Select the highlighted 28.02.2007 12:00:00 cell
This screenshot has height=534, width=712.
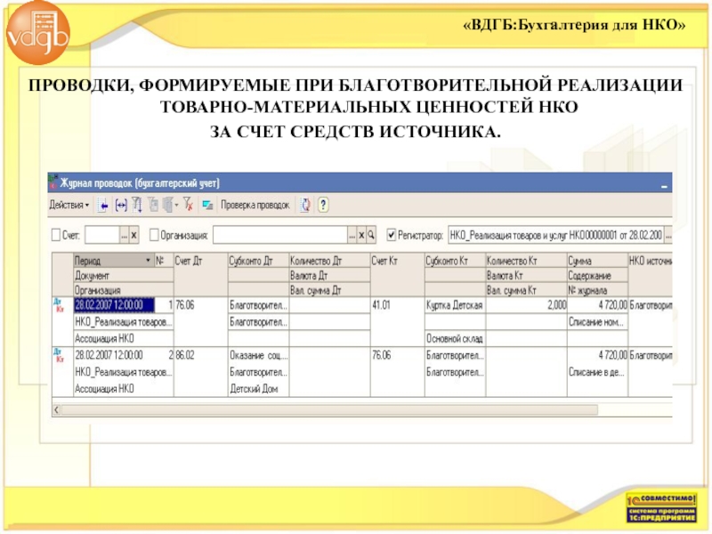(114, 305)
